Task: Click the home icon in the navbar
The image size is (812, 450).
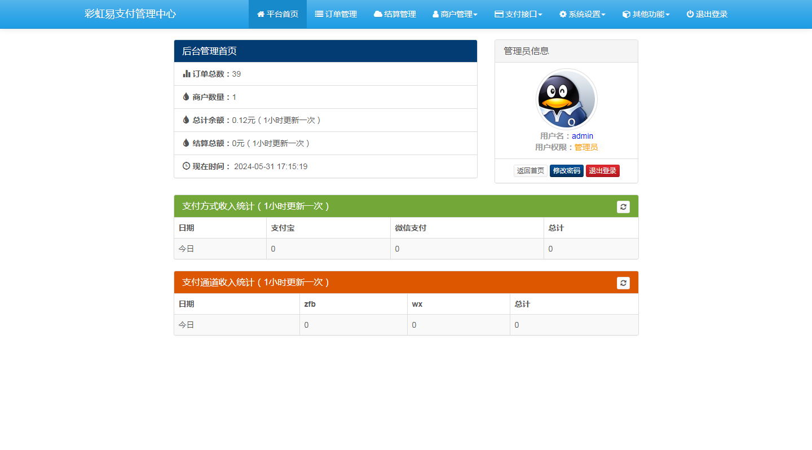Action: tap(261, 14)
